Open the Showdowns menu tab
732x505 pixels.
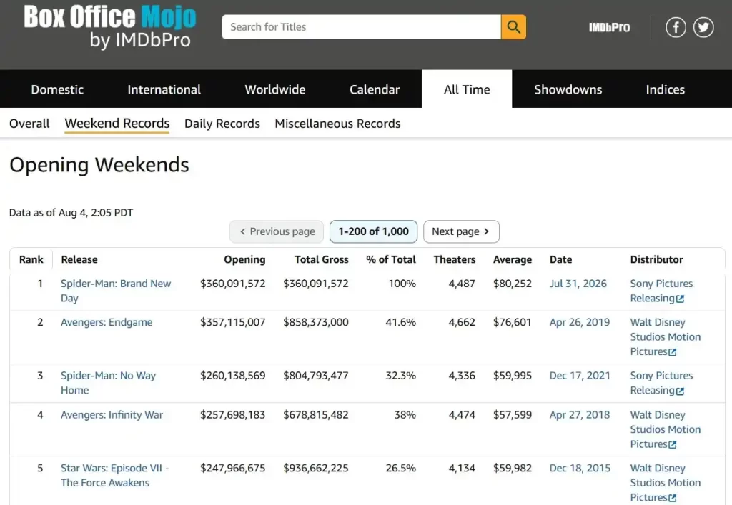[x=568, y=89]
